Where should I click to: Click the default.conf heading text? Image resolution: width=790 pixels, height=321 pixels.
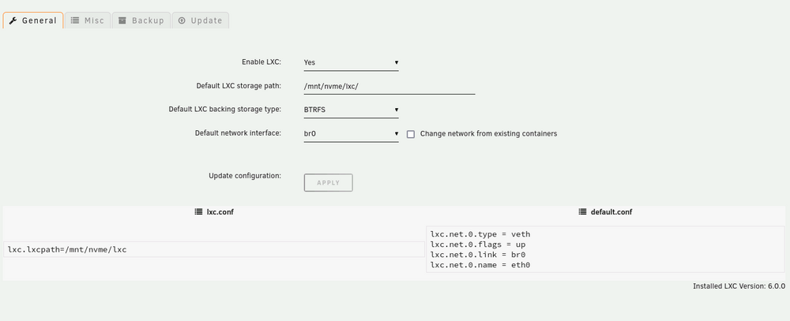tap(611, 212)
